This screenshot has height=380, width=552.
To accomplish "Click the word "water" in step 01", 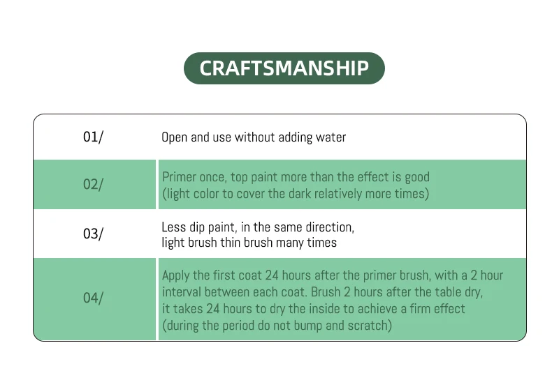I will point(331,137).
